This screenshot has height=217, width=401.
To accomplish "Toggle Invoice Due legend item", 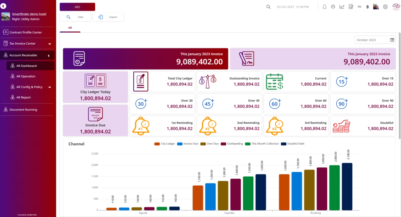I will (x=188, y=144).
